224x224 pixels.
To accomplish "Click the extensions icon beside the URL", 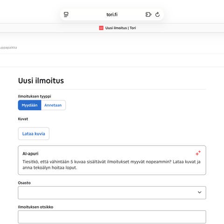I will pos(148,14).
